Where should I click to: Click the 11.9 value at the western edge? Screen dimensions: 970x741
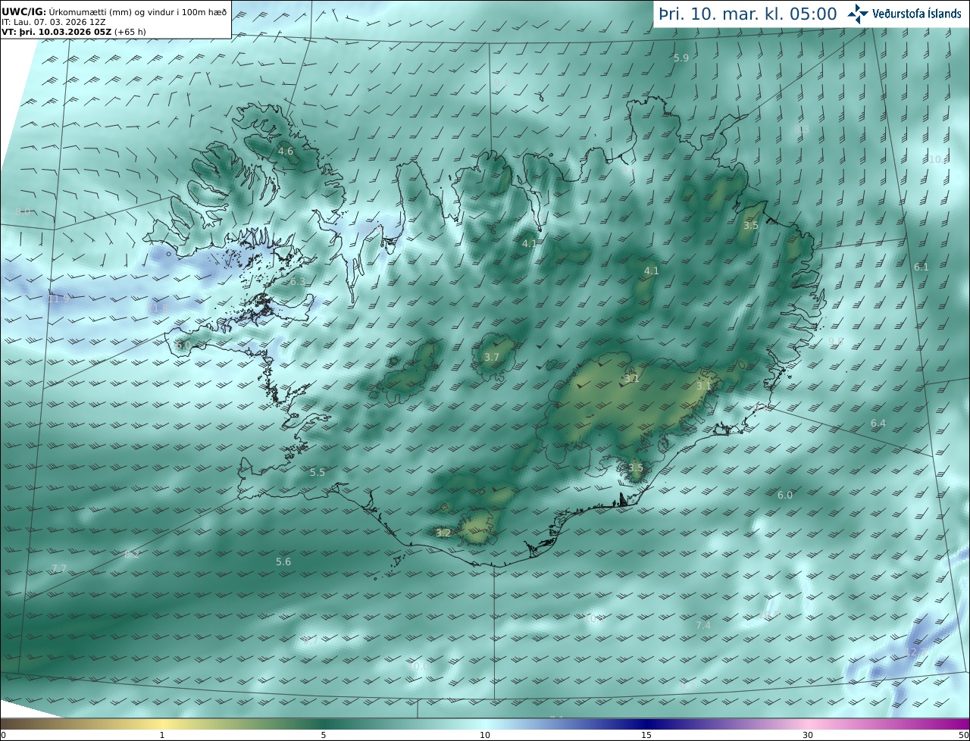(x=58, y=299)
